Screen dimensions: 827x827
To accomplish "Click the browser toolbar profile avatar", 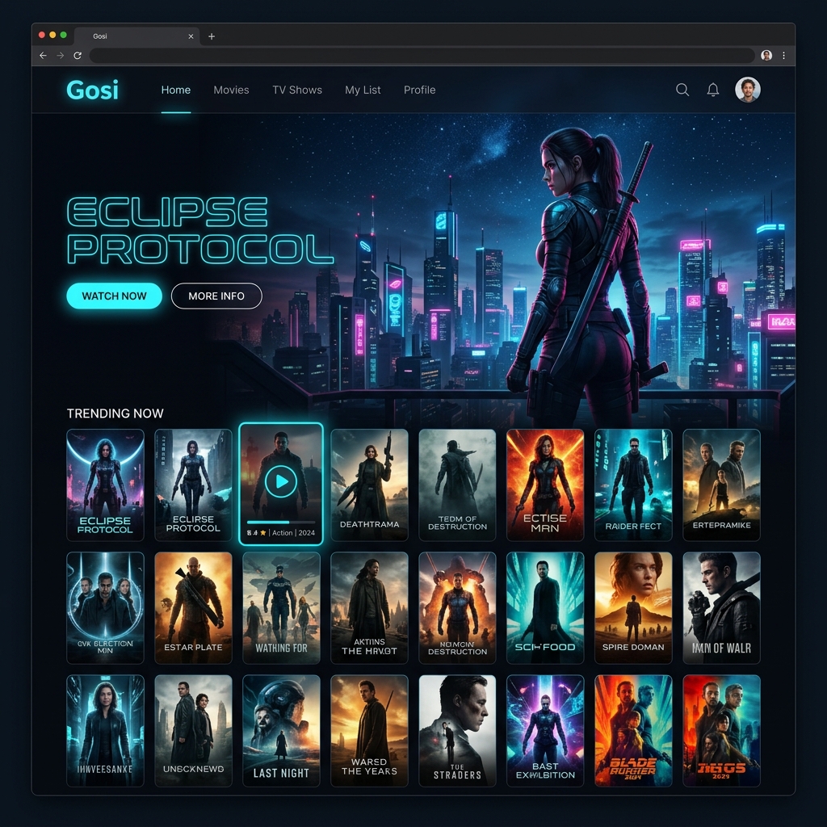I will [x=766, y=56].
